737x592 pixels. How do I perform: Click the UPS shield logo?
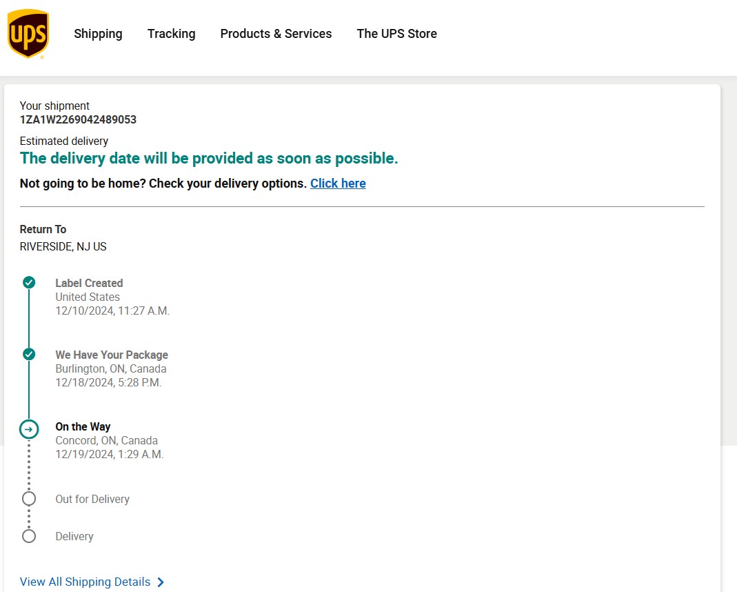[x=28, y=34]
